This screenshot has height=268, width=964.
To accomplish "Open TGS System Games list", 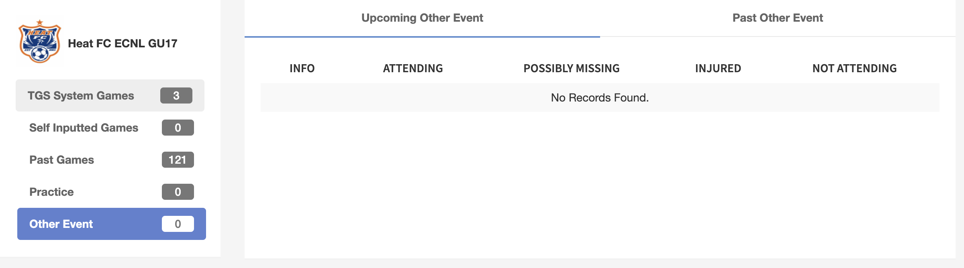I will click(x=110, y=95).
